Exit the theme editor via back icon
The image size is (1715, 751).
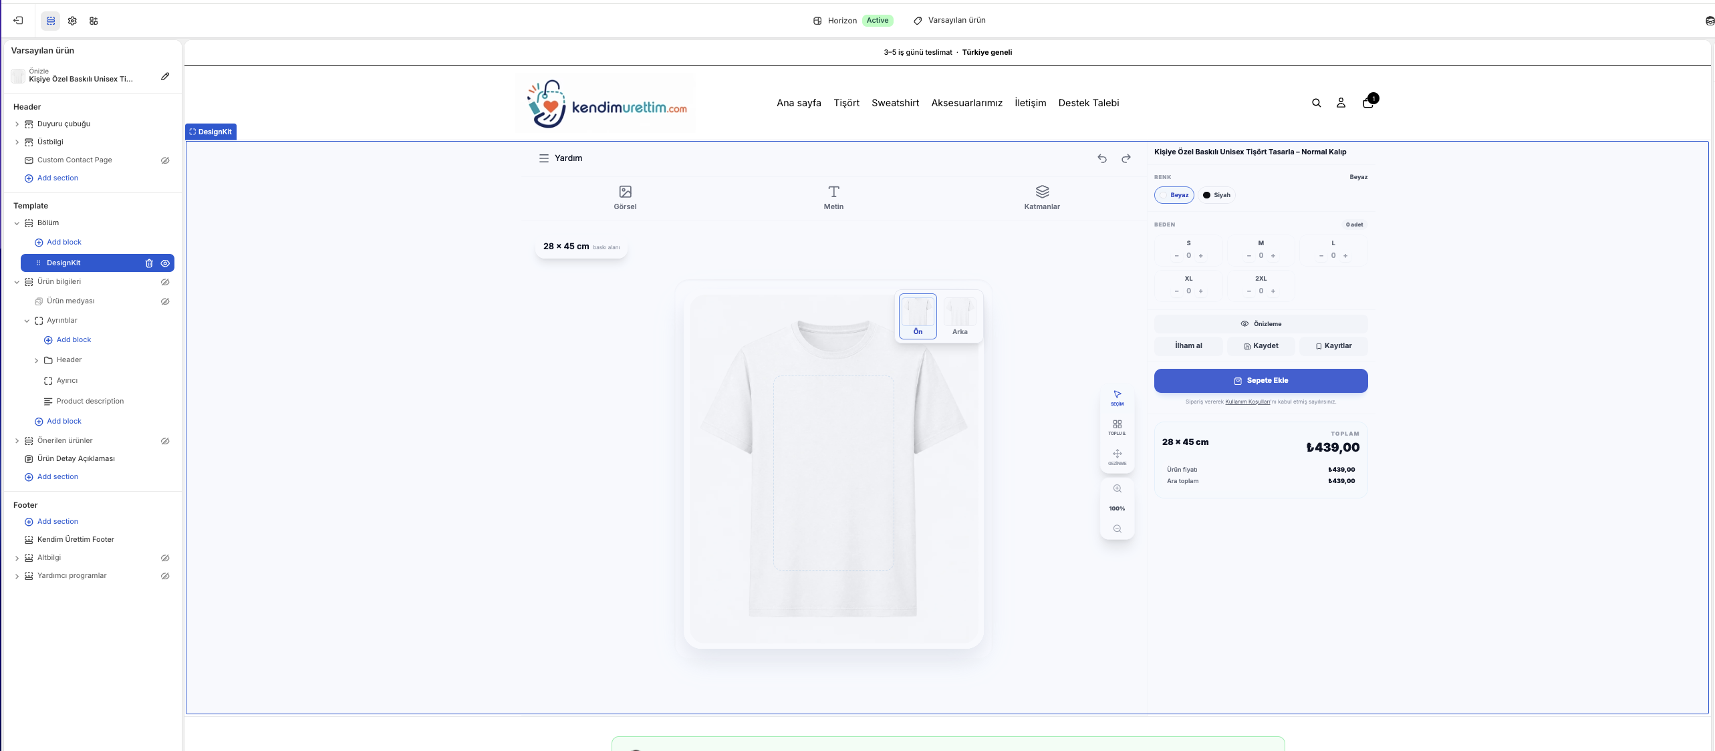[18, 21]
